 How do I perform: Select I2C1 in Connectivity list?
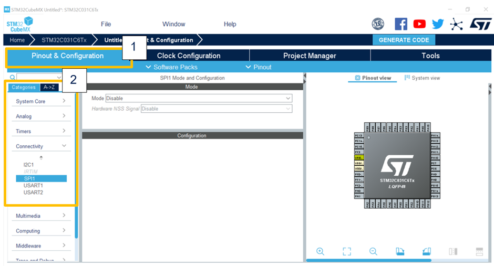[x=28, y=165]
